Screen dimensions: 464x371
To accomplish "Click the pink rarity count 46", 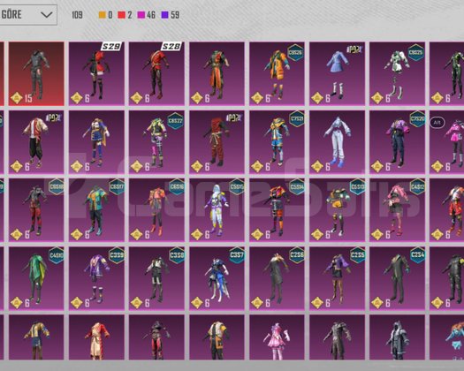I will 151,15.
